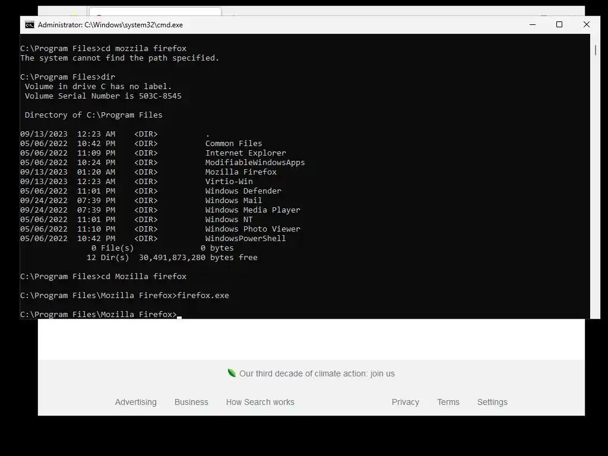Screen dimensions: 608x456
Task: Click the 'Volume in drive C has no label.' line
Action: (98, 87)
